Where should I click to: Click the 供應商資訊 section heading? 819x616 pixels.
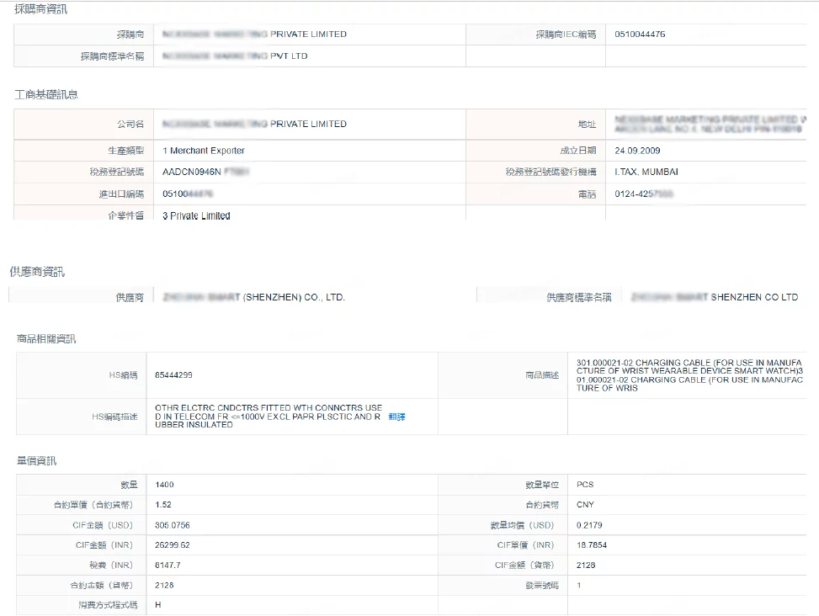[37, 272]
